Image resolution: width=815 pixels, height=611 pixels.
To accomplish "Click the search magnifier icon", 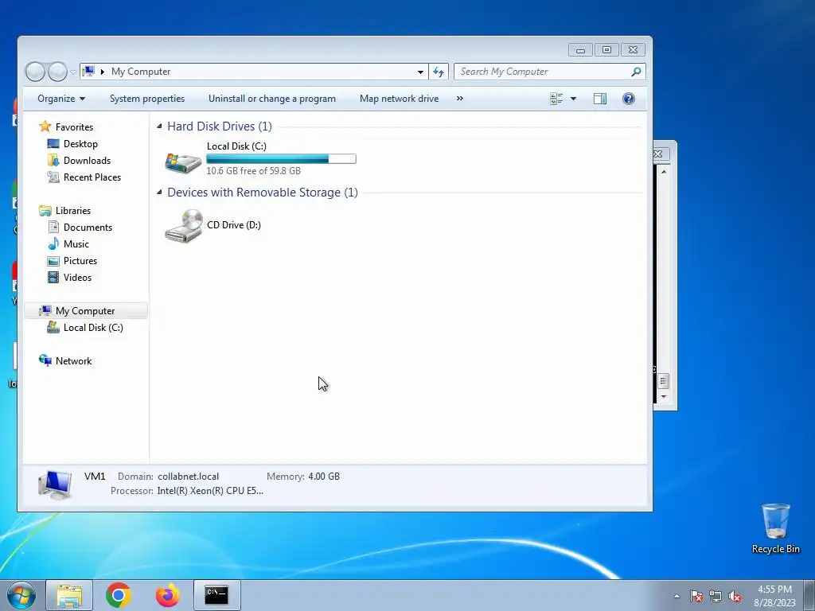I will (636, 72).
